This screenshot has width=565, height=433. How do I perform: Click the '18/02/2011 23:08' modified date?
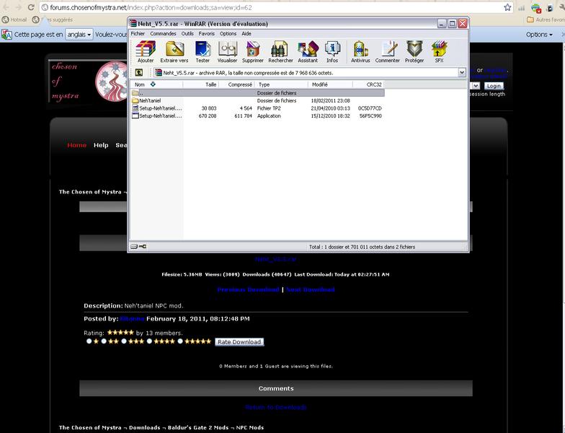(x=330, y=101)
